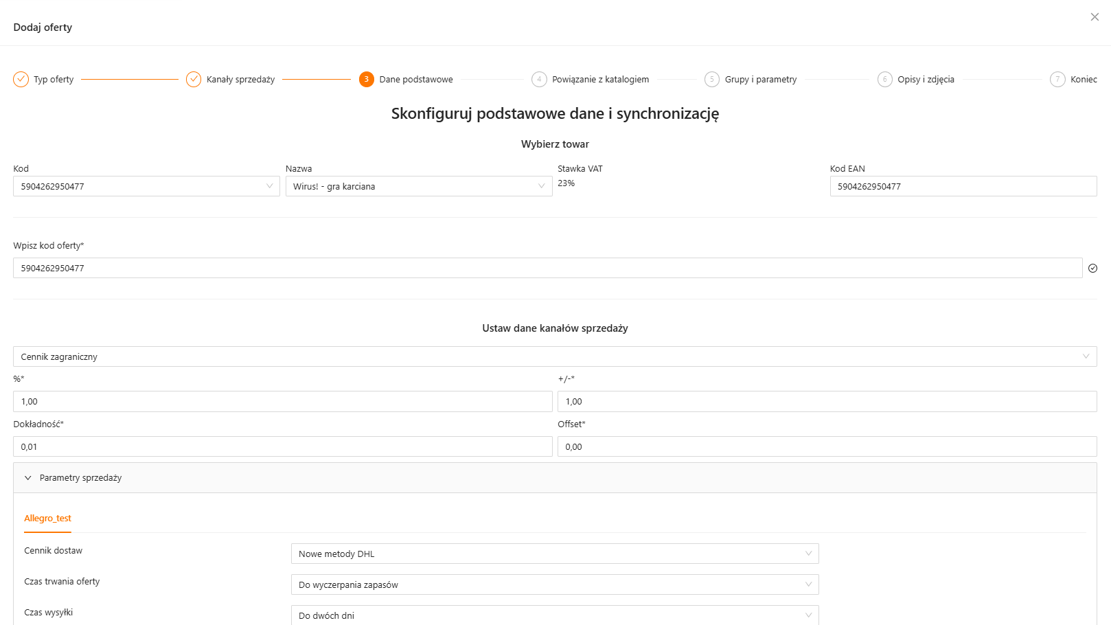This screenshot has width=1111, height=625.
Task: Open Cennik dostaw dropdown with Nowe metody DHL
Action: click(555, 554)
